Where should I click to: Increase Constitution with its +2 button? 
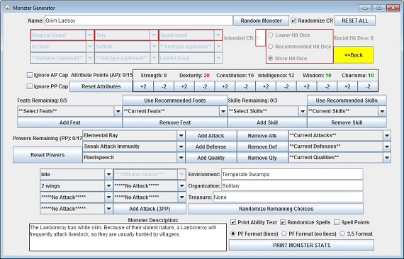[225, 86]
